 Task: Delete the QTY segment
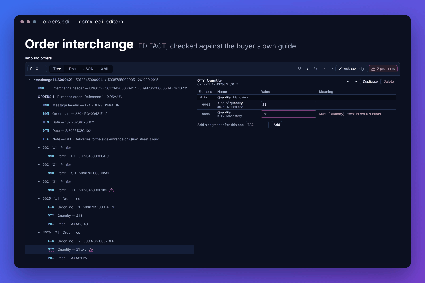click(389, 82)
